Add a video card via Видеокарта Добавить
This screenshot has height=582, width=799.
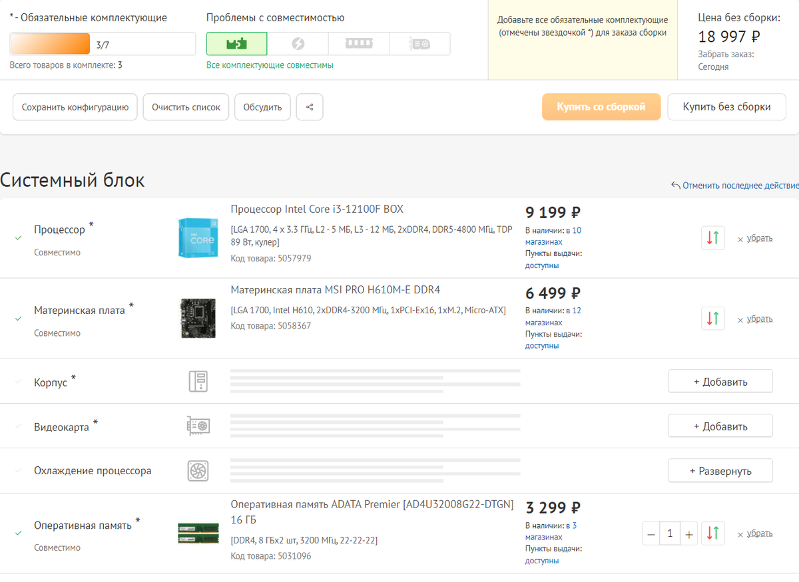click(x=720, y=426)
